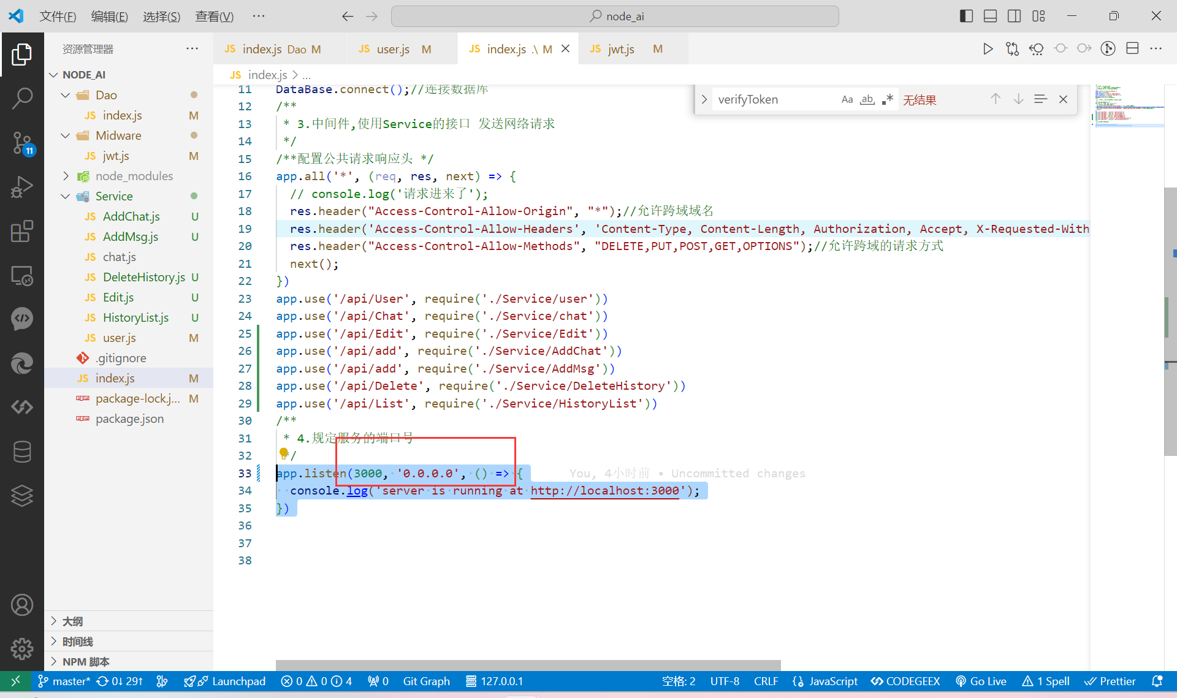Toggle Use Regular Expression in find widget
The width and height of the screenshot is (1177, 698).
[x=887, y=99]
